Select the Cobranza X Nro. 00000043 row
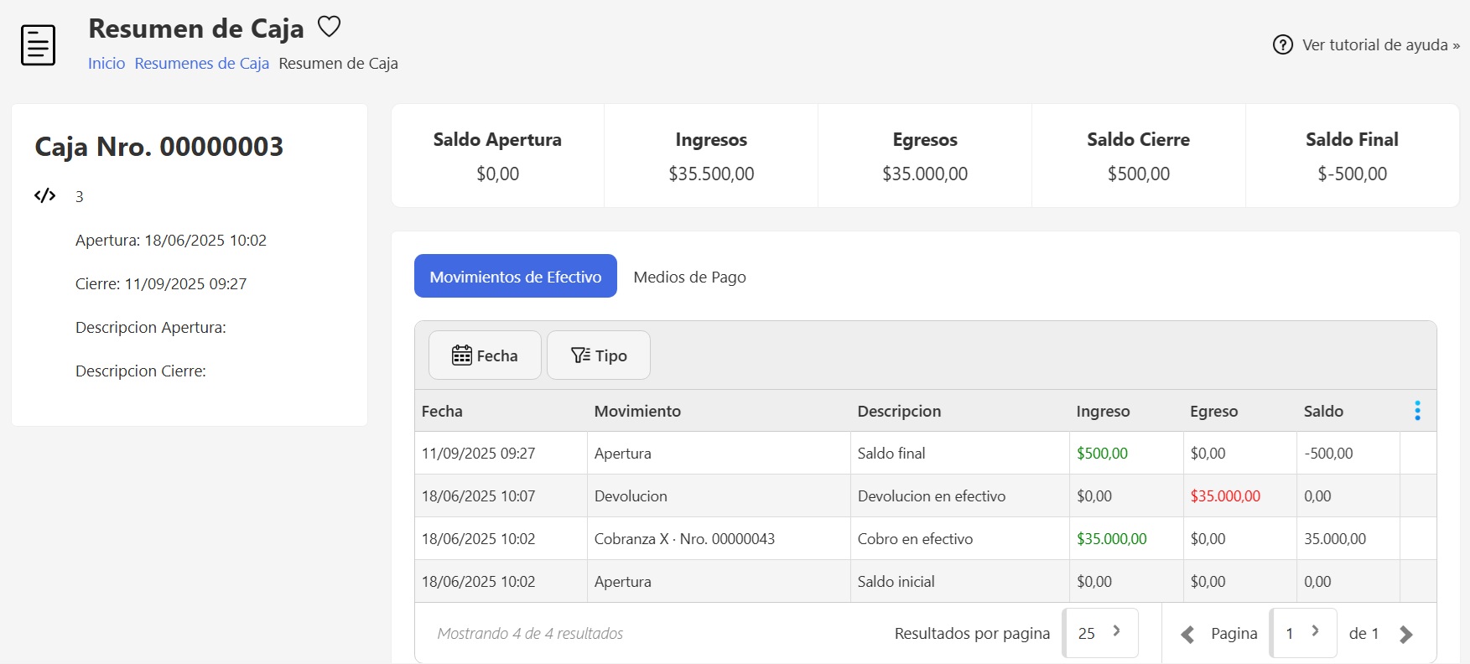This screenshot has width=1470, height=664. click(684, 539)
